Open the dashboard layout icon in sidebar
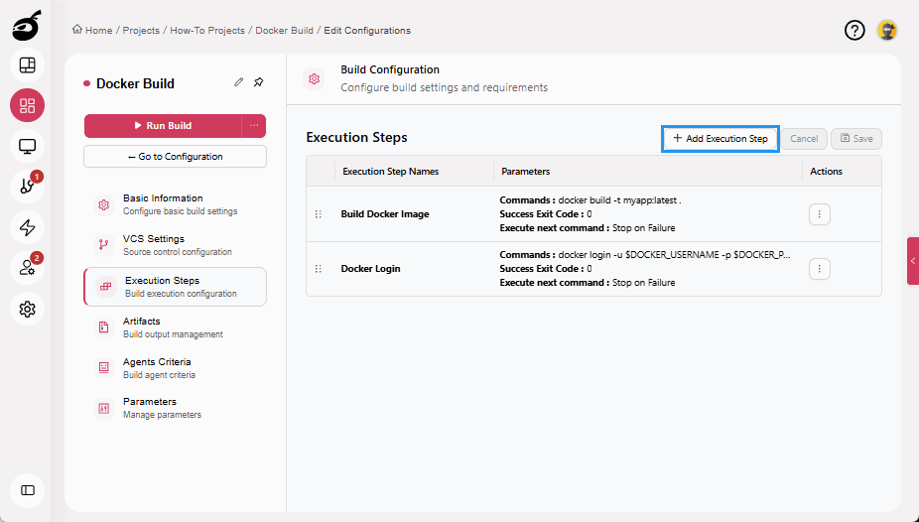 point(27,65)
